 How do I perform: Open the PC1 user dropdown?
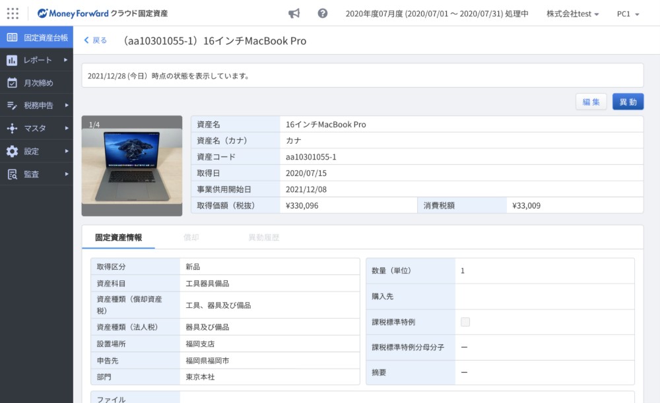coord(628,14)
